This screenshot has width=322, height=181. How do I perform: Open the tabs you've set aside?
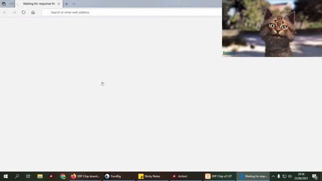pos(4,4)
